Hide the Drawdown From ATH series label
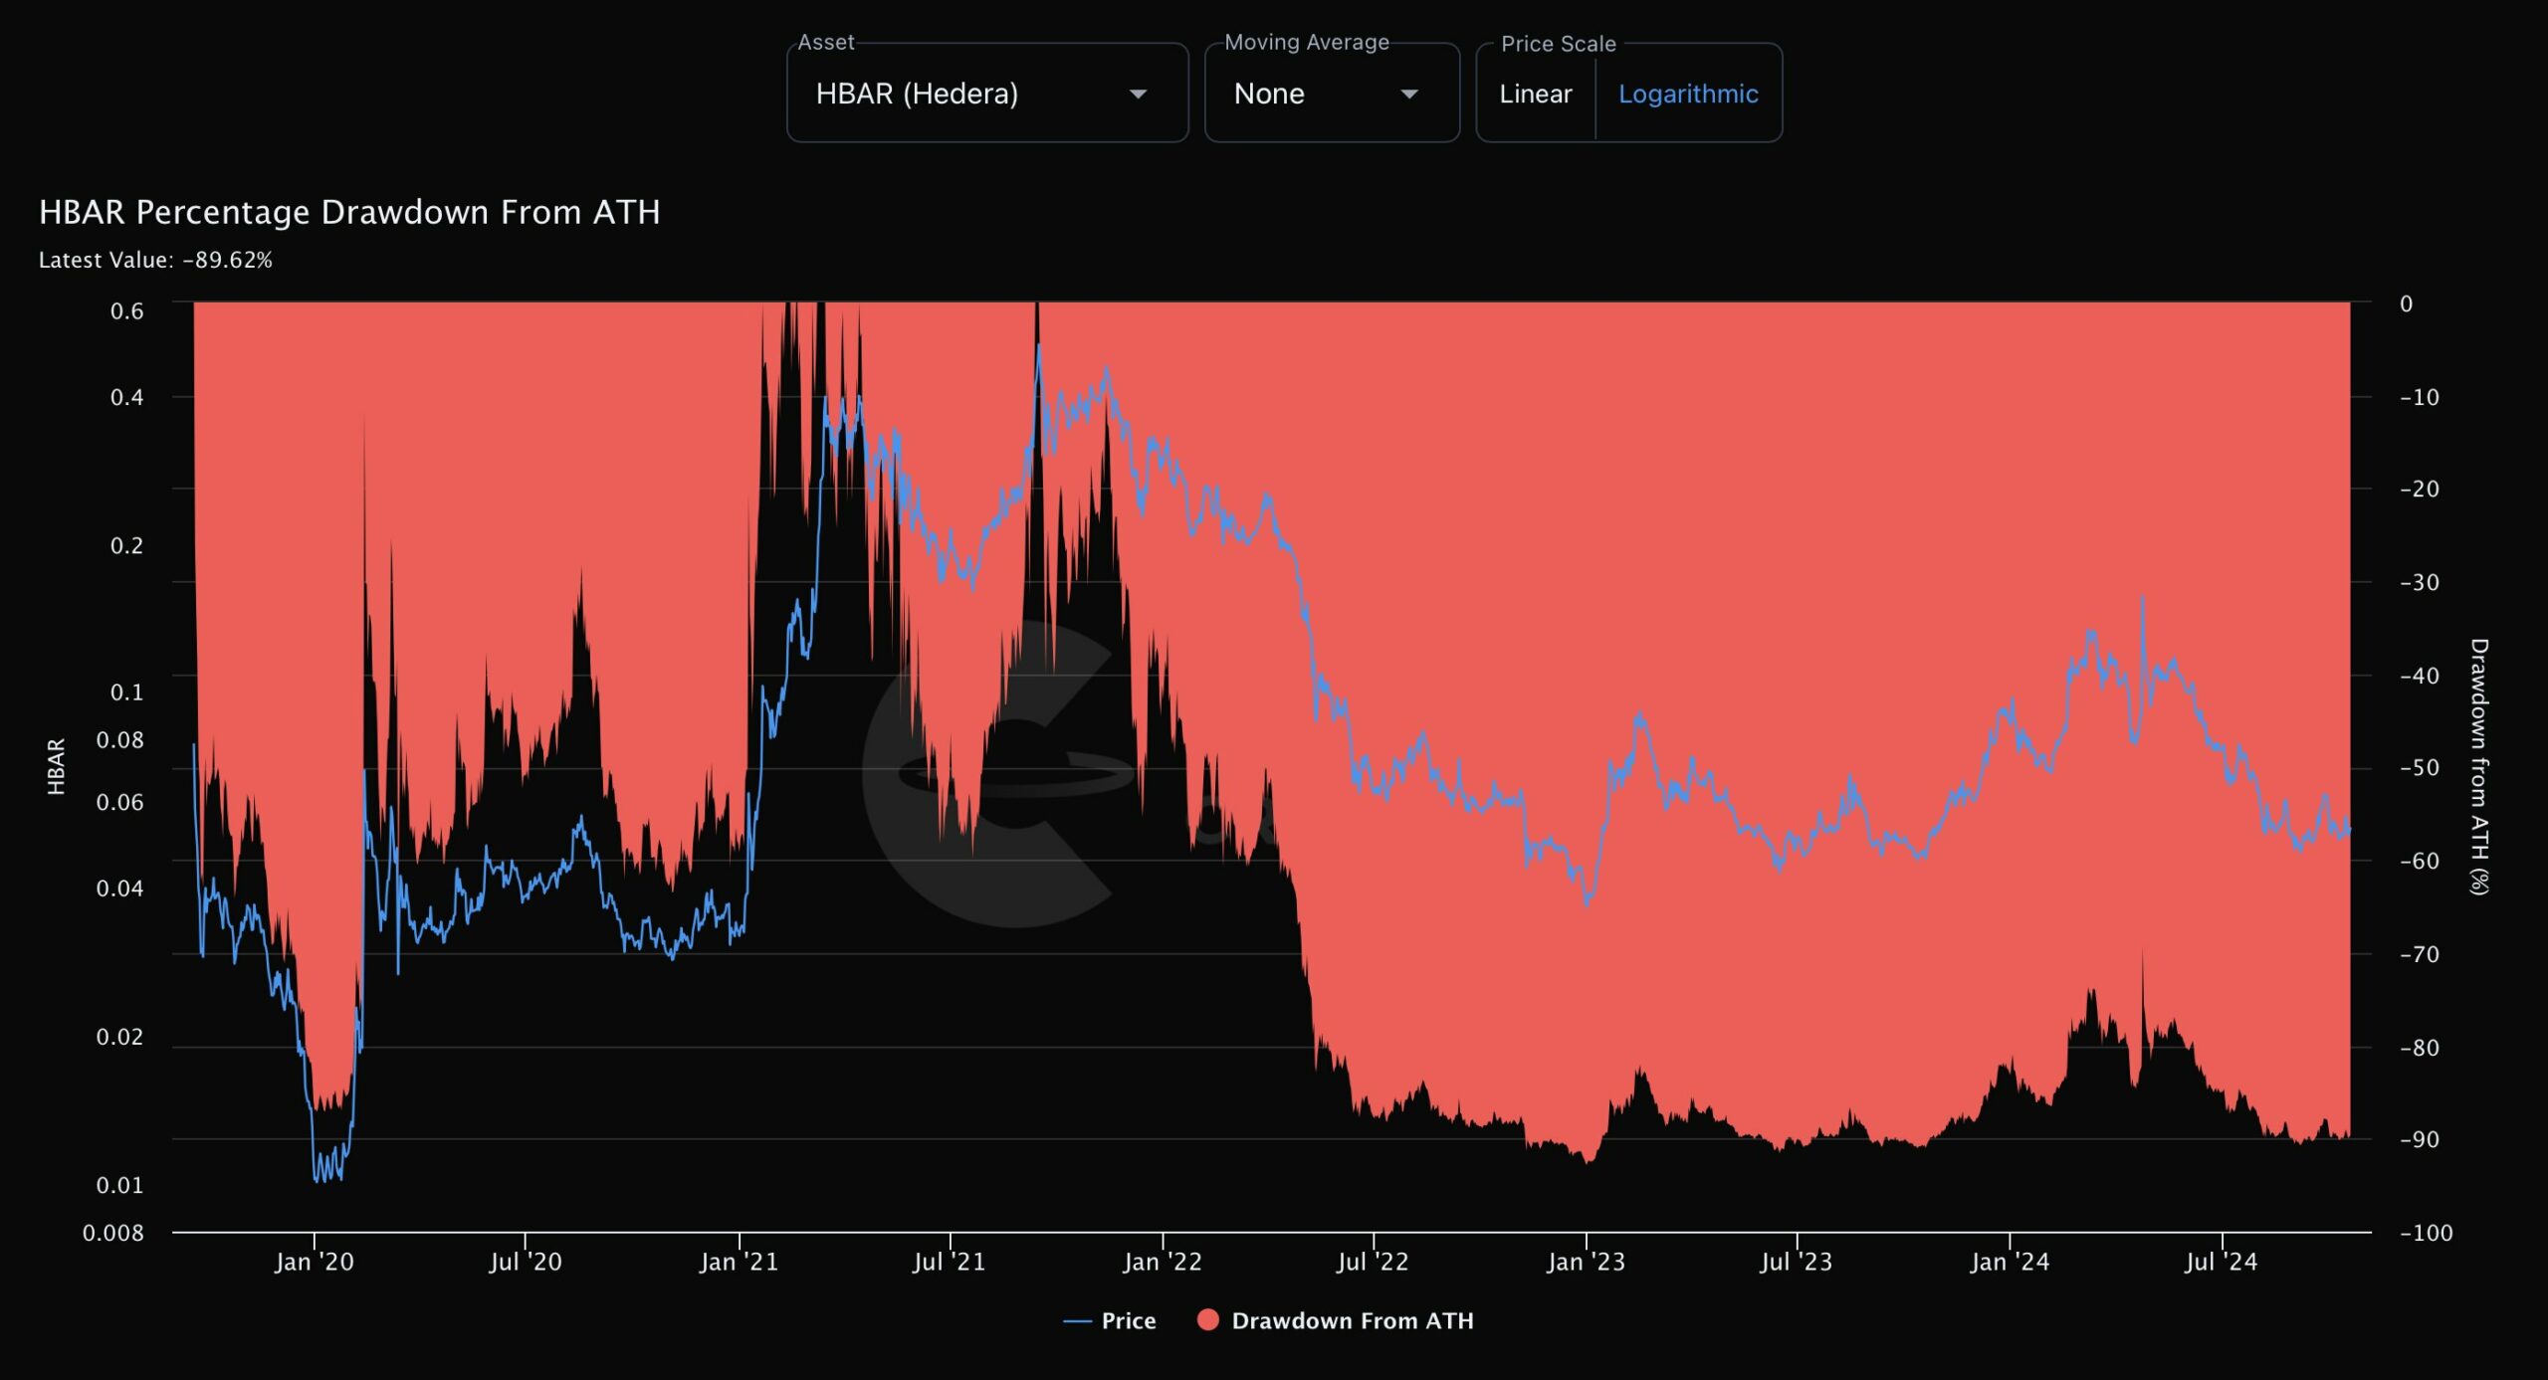This screenshot has height=1380, width=2548. (x=1352, y=1321)
